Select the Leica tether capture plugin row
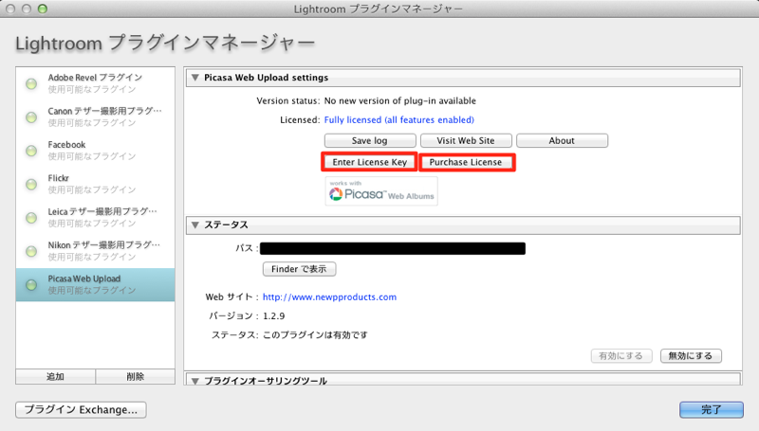 (96, 218)
